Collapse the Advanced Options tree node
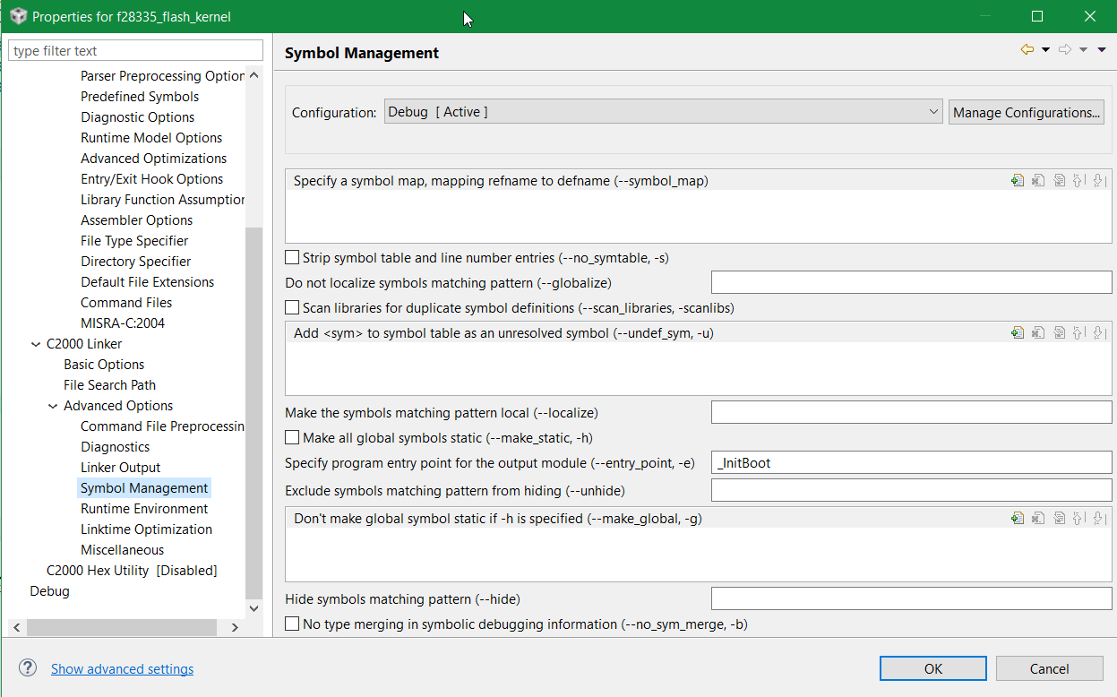Image resolution: width=1117 pixels, height=697 pixels. (x=53, y=406)
